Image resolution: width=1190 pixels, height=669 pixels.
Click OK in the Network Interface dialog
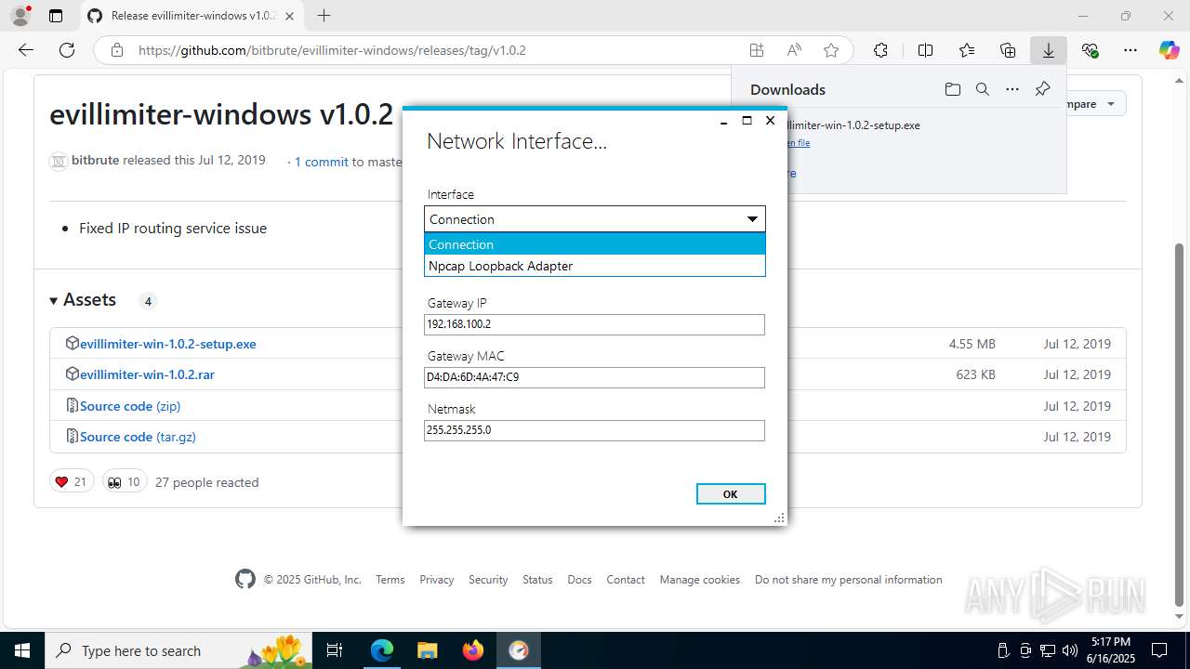coord(731,494)
